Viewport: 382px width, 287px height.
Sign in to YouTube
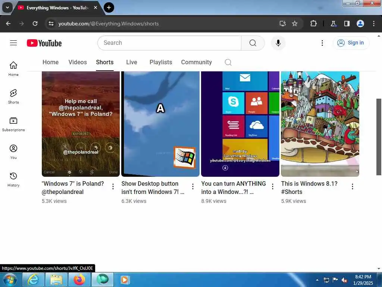351,43
